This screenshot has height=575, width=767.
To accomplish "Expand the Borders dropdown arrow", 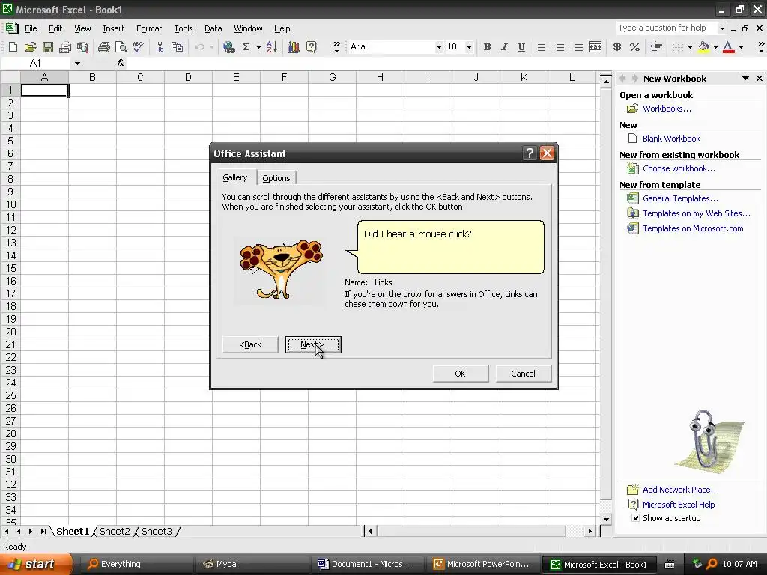I will click(690, 47).
